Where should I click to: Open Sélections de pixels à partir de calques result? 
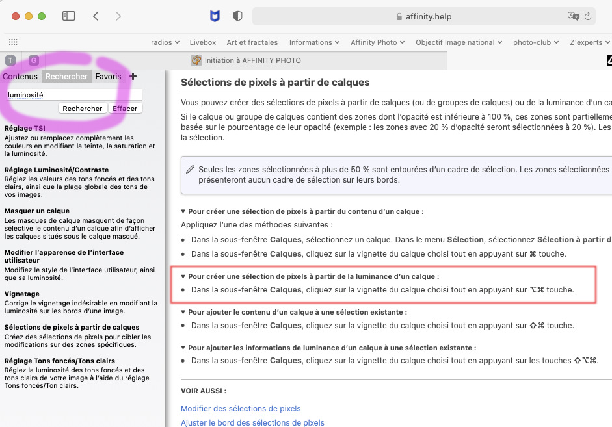click(72, 327)
